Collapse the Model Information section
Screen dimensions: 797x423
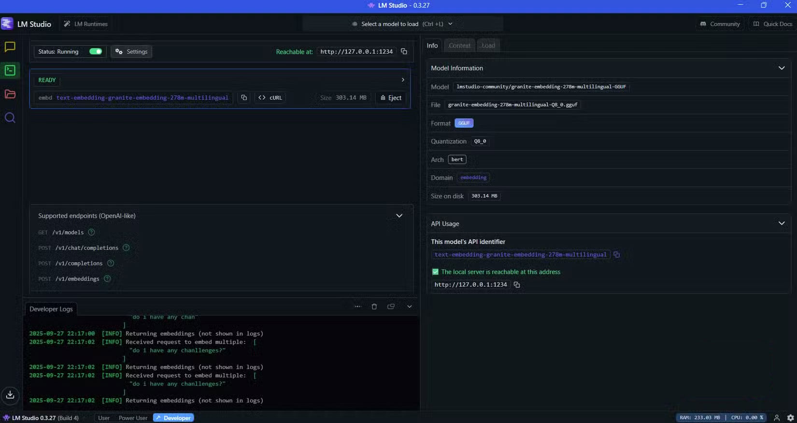point(781,68)
